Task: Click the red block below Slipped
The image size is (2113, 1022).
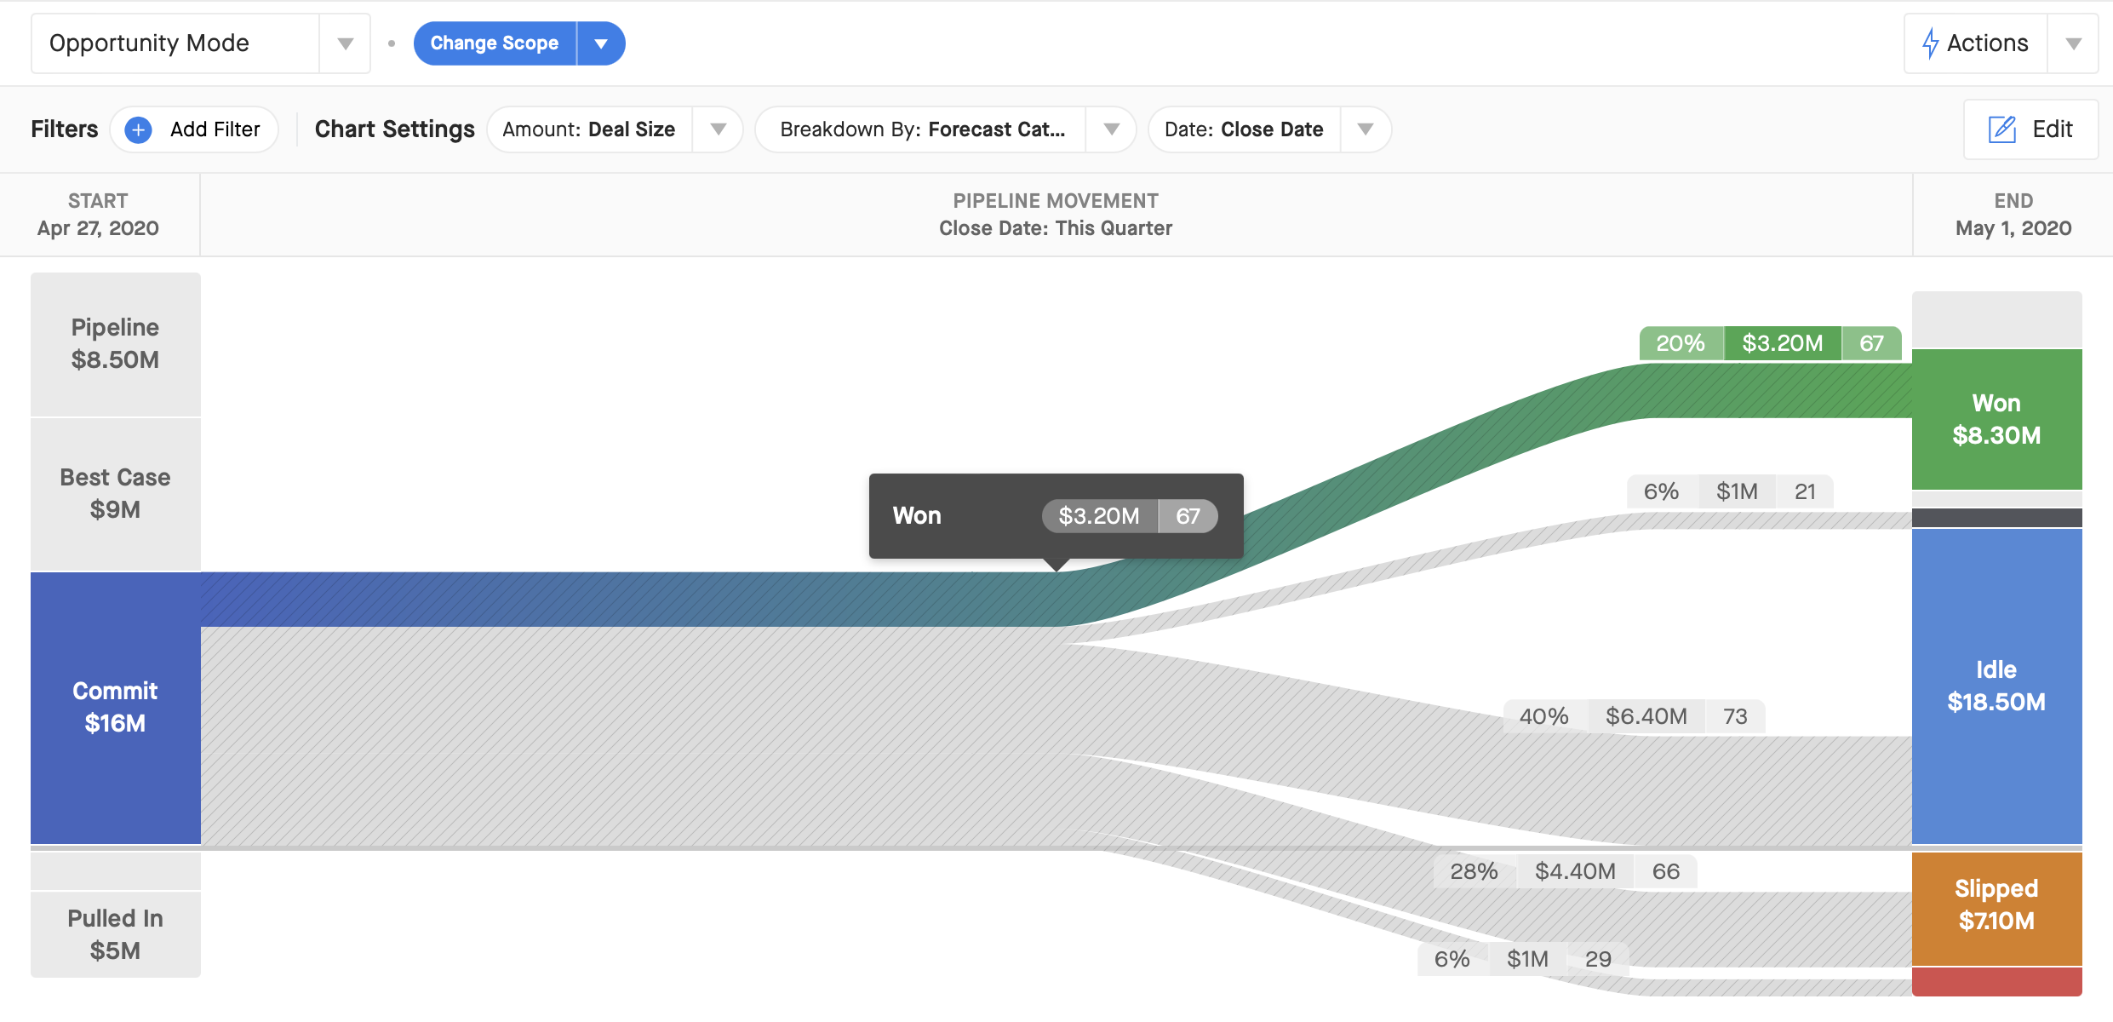Action: [x=1996, y=981]
